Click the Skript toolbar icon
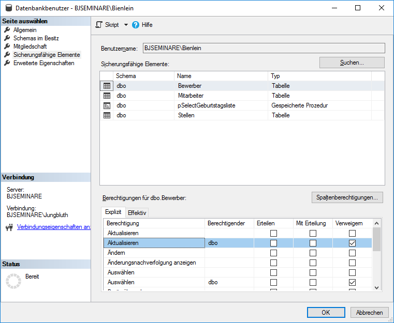Screen dimensions: 394x323 point(99,25)
